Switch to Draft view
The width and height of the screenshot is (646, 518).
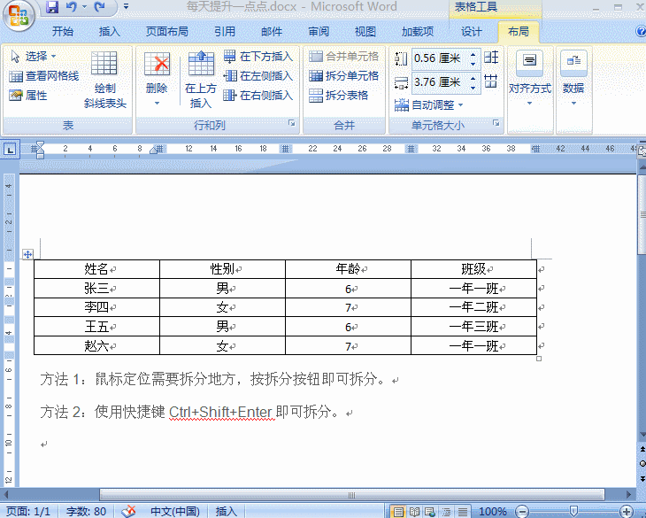point(462,512)
